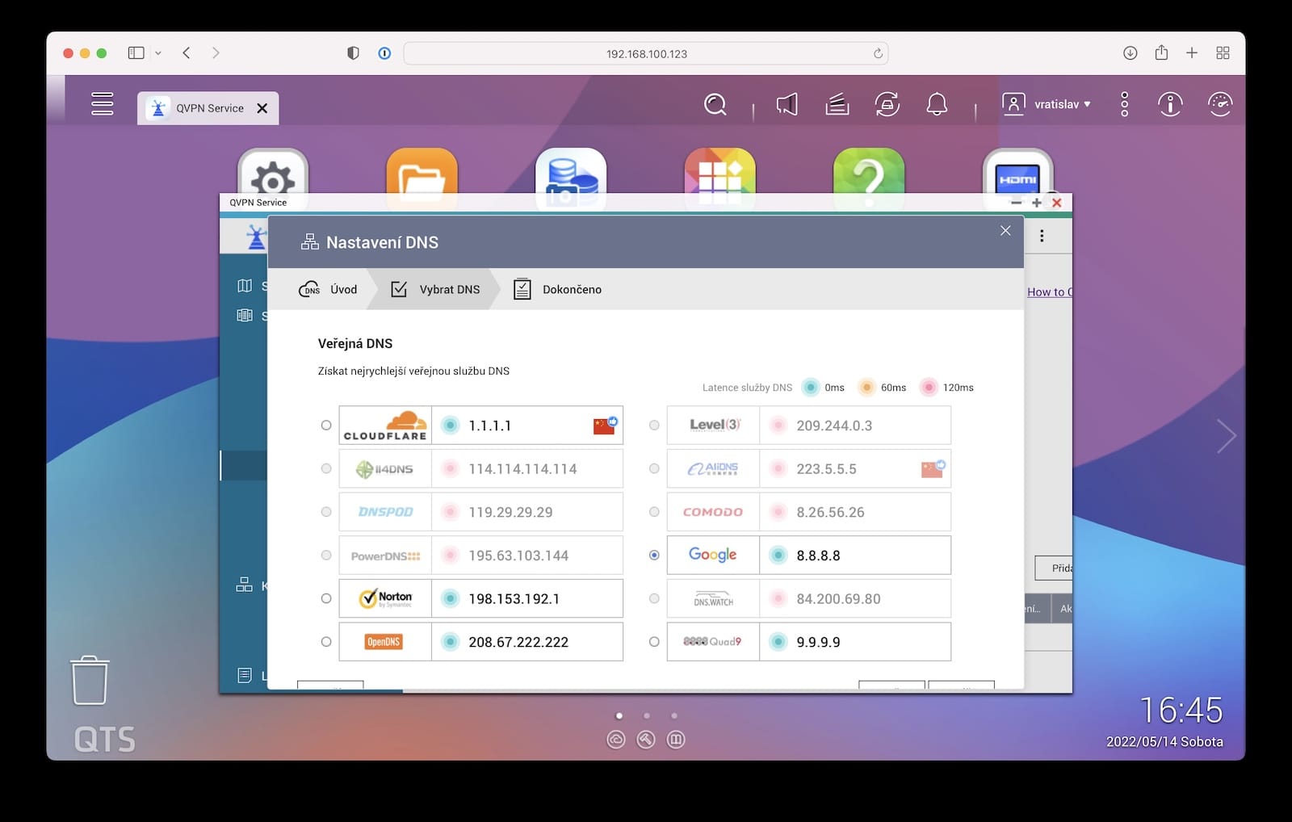
Task: Switch to the Dokončeno step
Action: pos(558,289)
